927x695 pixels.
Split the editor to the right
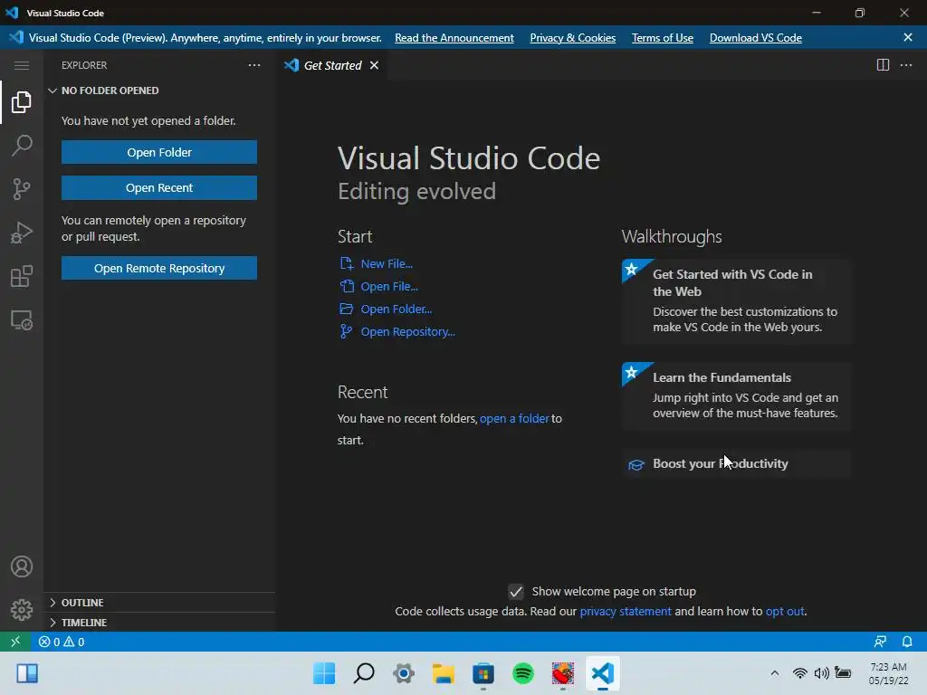pyautogui.click(x=883, y=65)
